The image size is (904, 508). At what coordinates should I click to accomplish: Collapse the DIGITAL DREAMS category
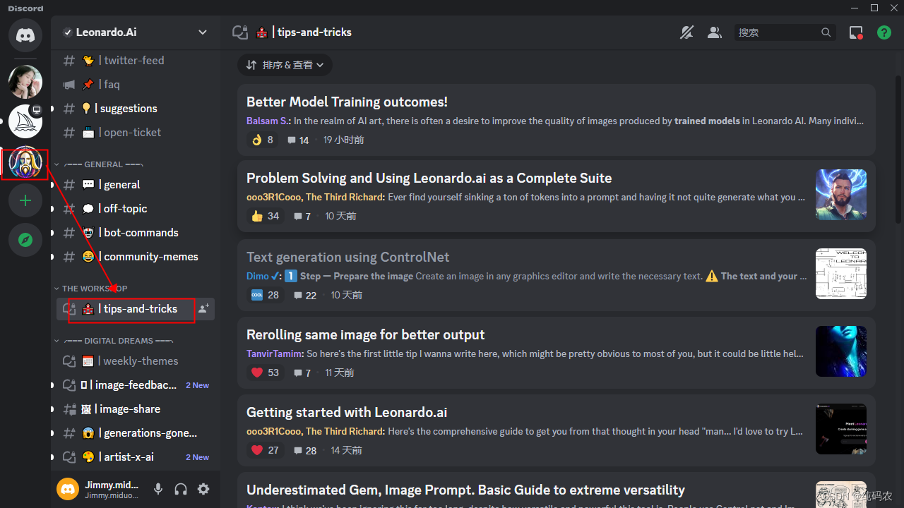coord(114,341)
